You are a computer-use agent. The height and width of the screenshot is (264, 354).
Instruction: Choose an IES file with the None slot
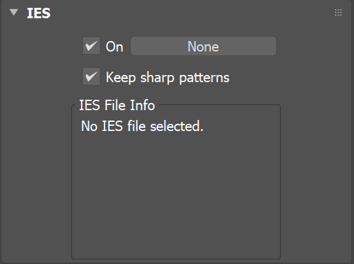[203, 46]
